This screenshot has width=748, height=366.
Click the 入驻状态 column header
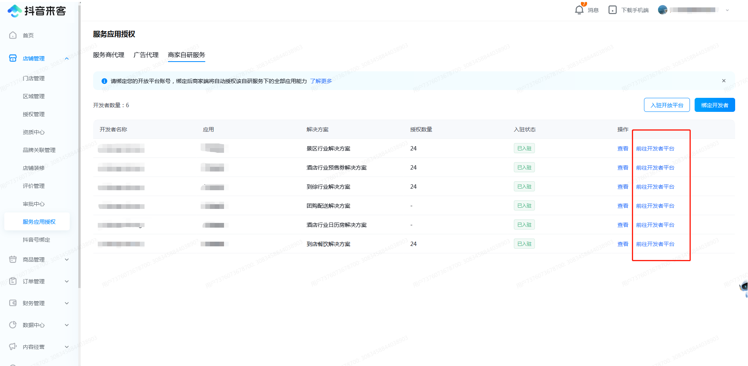click(x=524, y=129)
